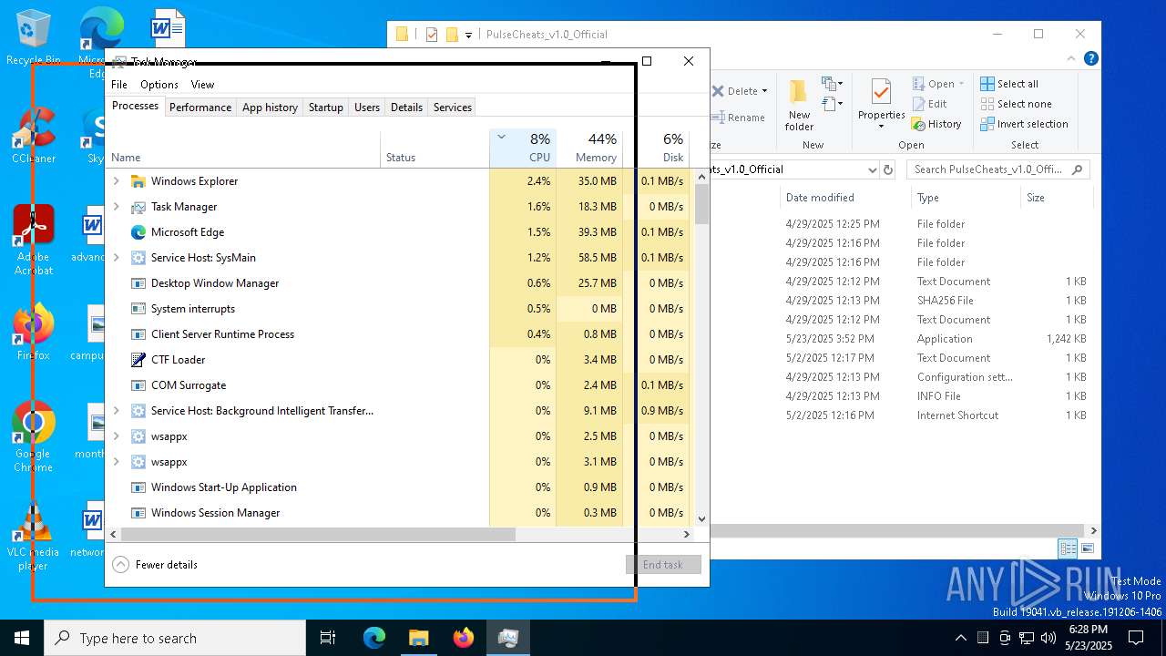1166x656 pixels.
Task: Open Task Manager View menu
Action: click(x=202, y=85)
